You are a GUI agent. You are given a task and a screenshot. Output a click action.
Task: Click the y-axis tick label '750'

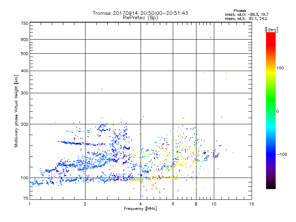pos(24,24)
